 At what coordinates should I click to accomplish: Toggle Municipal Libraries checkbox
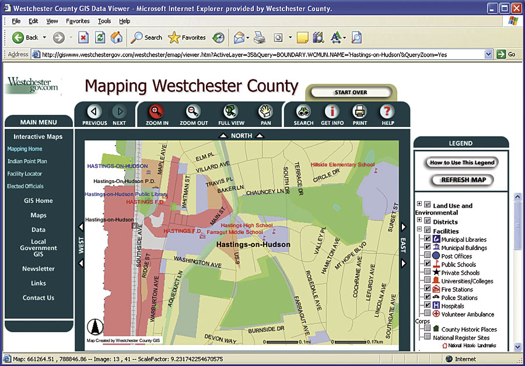428,238
